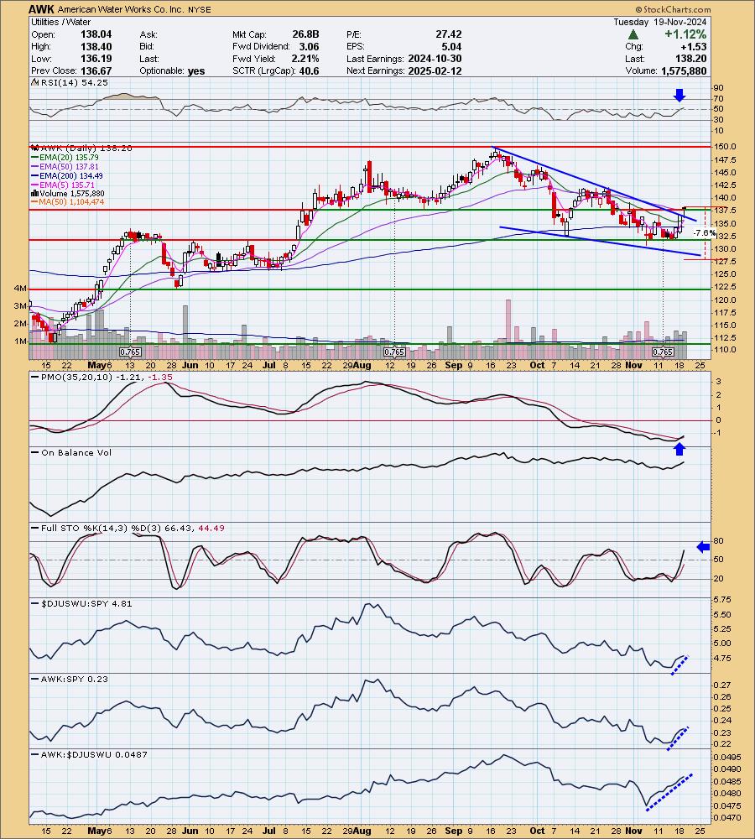The width and height of the screenshot is (755, 839).
Task: Click the $DJUSWU:SPY 4.81 panel label
Action: click(x=81, y=603)
